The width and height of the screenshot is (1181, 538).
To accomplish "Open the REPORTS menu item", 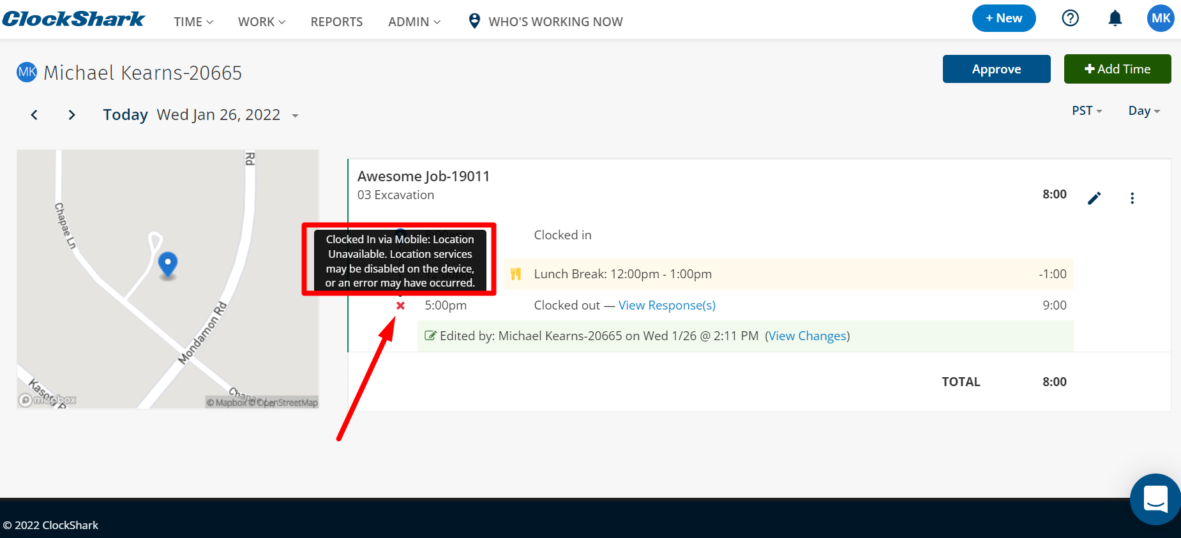I will coord(336,22).
